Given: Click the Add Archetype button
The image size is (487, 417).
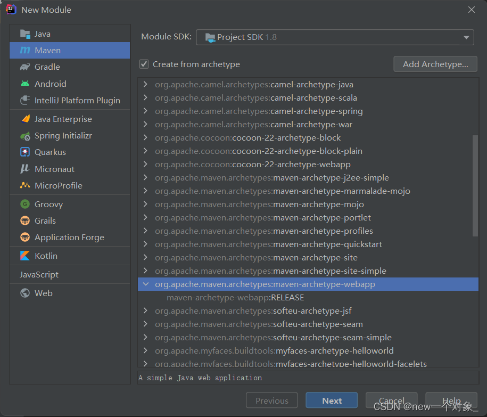Looking at the screenshot, I should click(435, 64).
